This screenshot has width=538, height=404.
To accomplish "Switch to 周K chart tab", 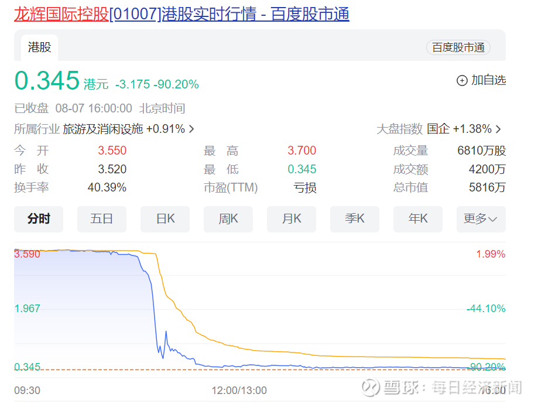I will click(x=228, y=219).
